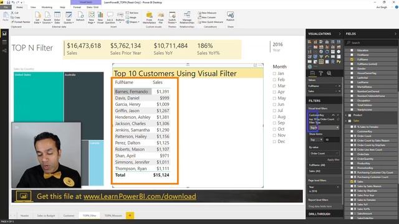Select the ArcGIS globe visual icon
The image size is (399, 224).
click(310, 67)
